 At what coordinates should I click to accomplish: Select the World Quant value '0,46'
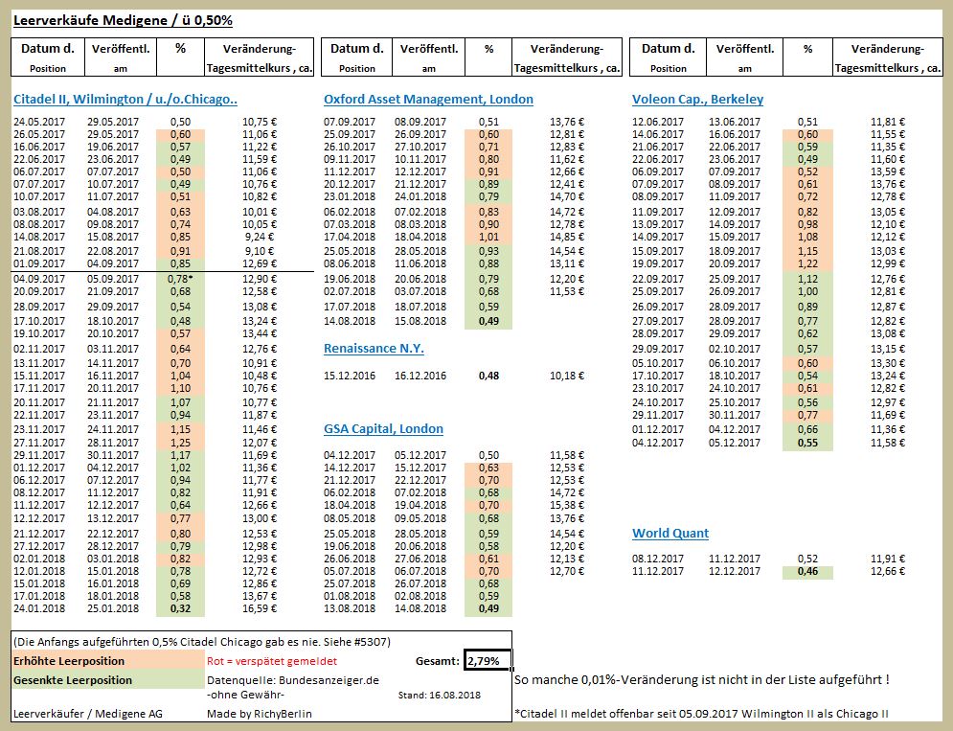click(807, 572)
